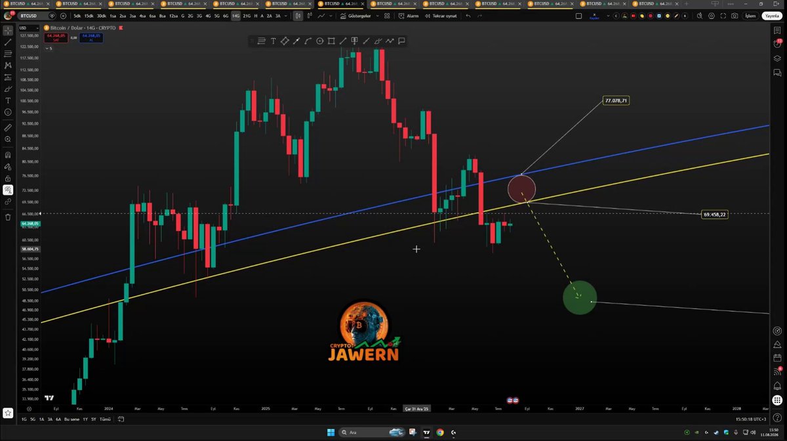
Task: Take a chart snapshot with camera icon
Action: click(734, 16)
